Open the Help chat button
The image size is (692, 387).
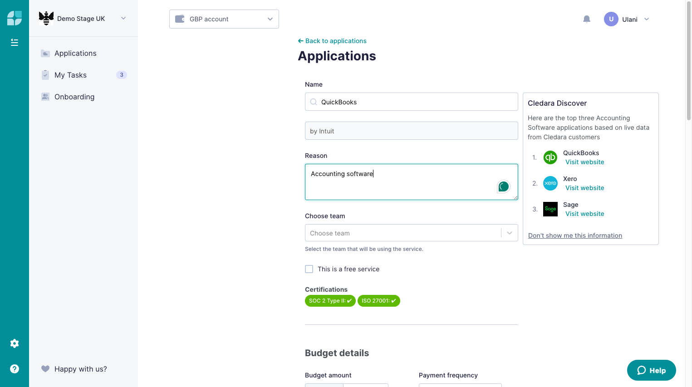click(652, 370)
